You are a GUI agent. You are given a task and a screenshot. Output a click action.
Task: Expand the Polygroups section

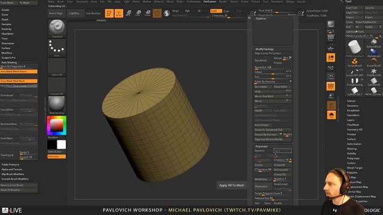(x=353, y=158)
